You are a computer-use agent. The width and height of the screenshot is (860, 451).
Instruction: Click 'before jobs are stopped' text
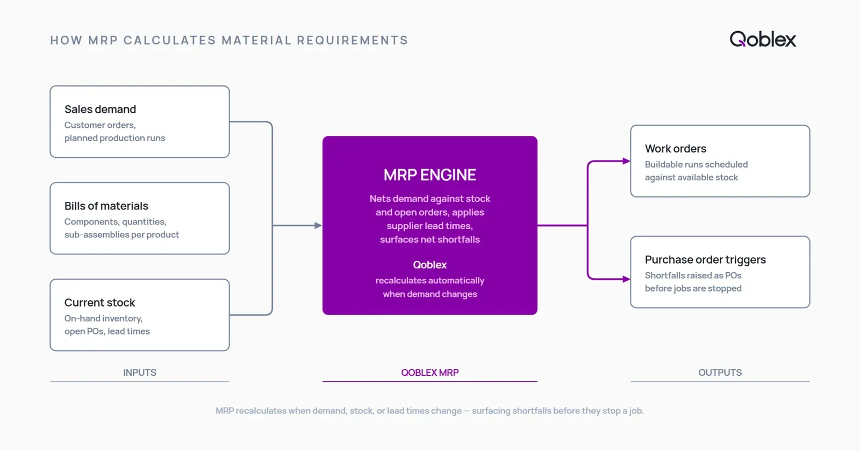[693, 288]
